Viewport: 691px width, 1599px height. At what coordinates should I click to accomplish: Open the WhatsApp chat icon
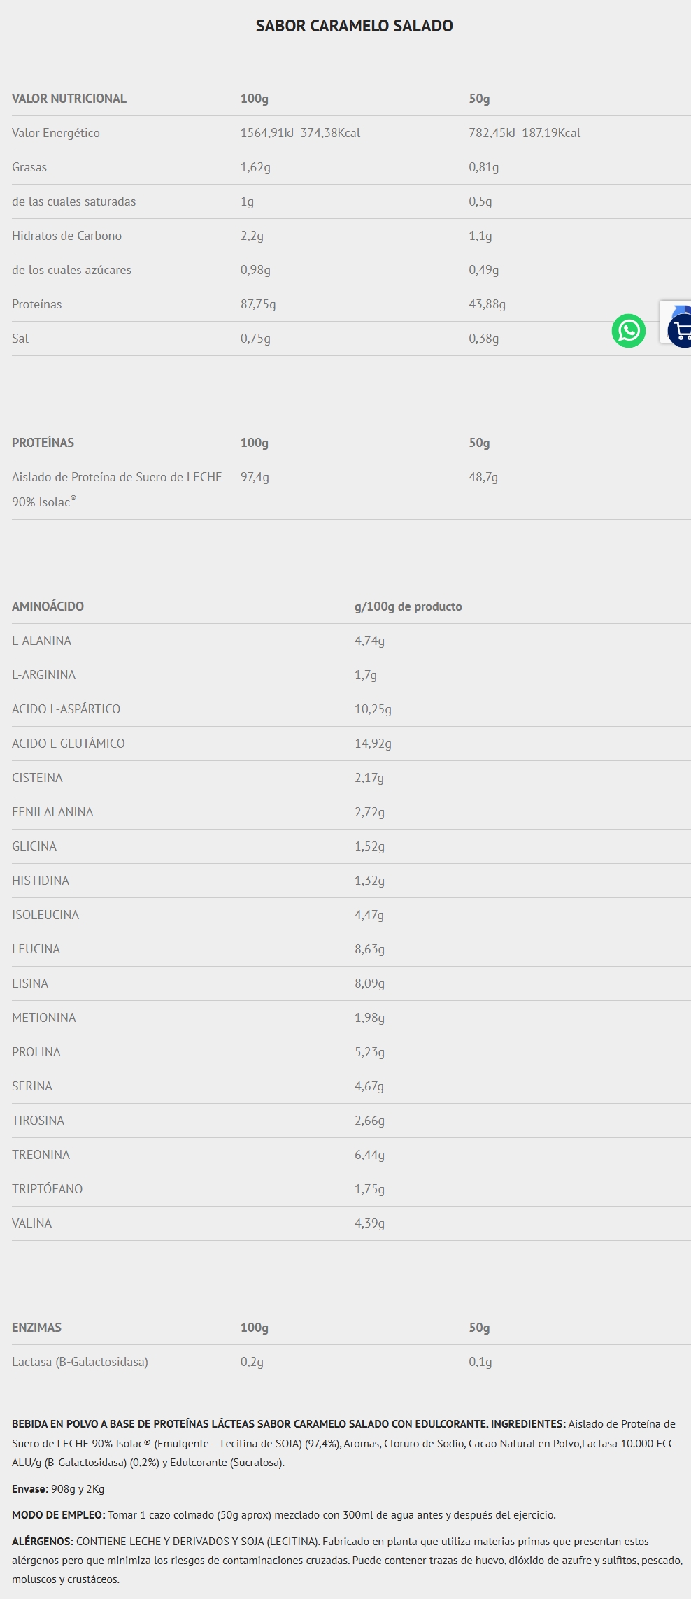tap(628, 330)
